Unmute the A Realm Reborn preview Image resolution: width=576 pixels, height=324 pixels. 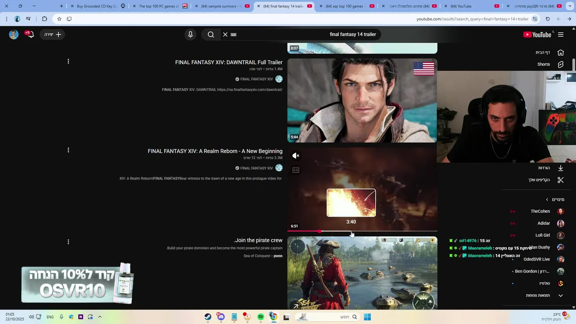click(x=296, y=156)
